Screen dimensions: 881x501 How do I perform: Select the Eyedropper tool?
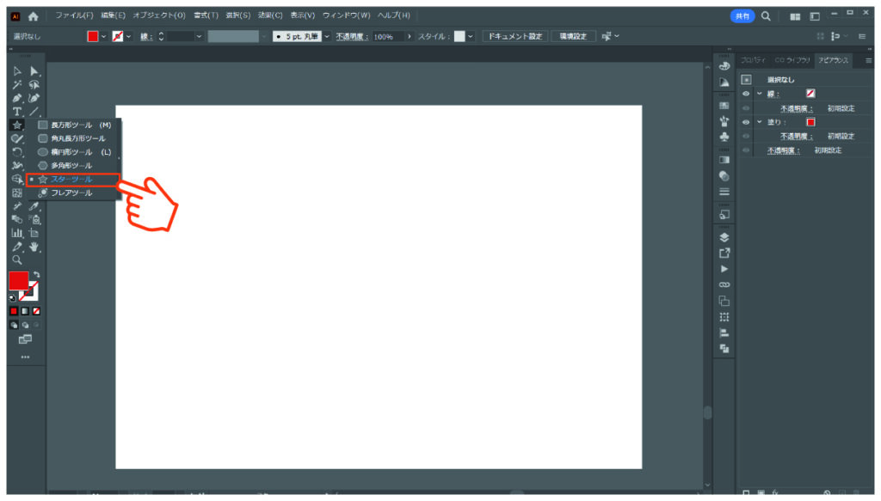pyautogui.click(x=34, y=206)
